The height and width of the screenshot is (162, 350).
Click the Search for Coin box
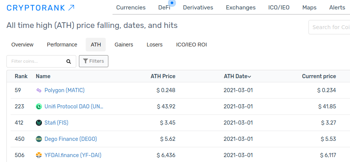(329, 27)
